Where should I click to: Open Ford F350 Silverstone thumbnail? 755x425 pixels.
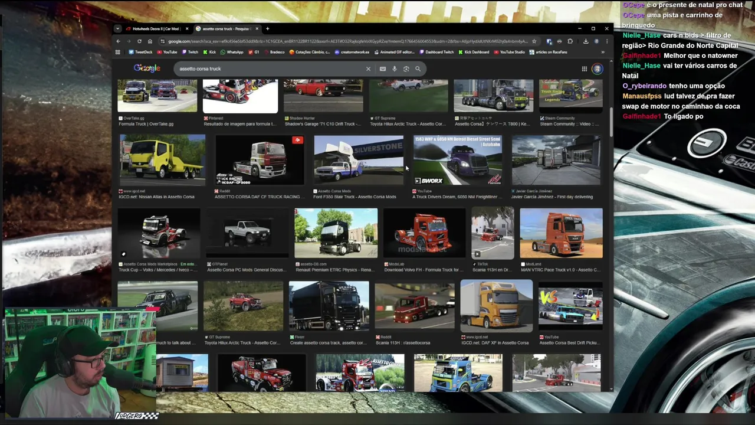(x=359, y=160)
